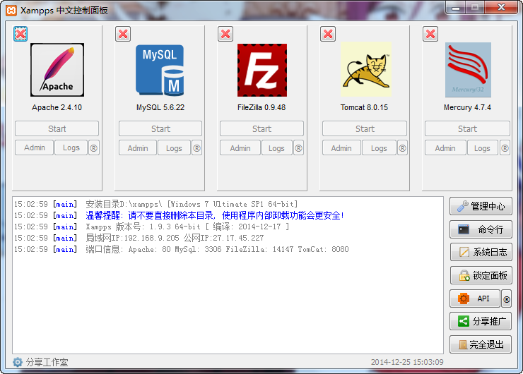View Tomcat Logs
The width and height of the screenshot is (523, 374).
[379, 148]
